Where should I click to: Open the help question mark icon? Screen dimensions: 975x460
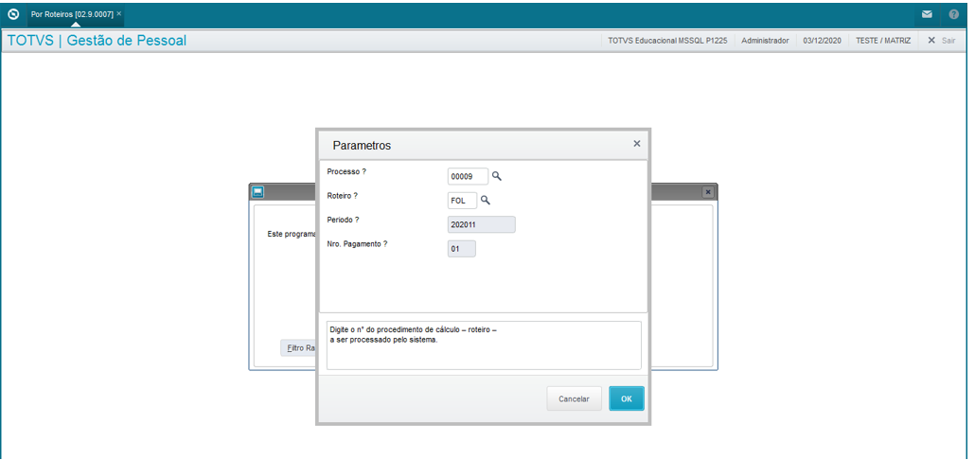point(954,13)
